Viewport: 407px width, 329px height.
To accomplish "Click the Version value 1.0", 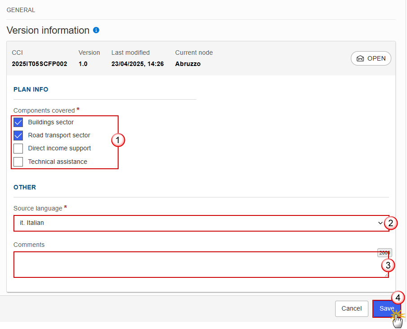I will tap(83, 64).
